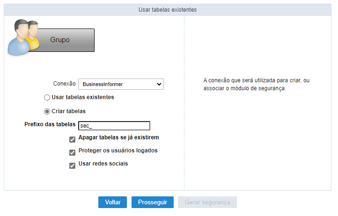Click the Voltar button

[x=112, y=202]
